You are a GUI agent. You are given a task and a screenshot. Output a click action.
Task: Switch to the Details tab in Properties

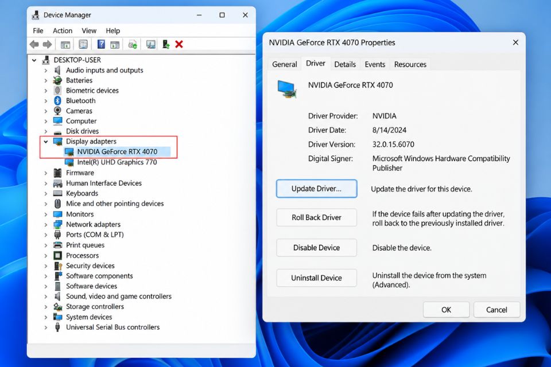pyautogui.click(x=345, y=64)
